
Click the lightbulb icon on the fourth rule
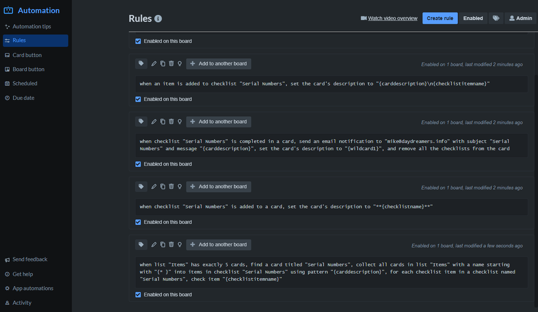(180, 244)
